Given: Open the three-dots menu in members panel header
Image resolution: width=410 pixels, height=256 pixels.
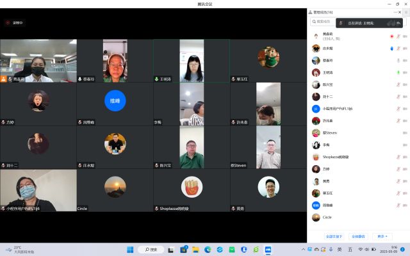Looking at the screenshot, I should 395,12.
